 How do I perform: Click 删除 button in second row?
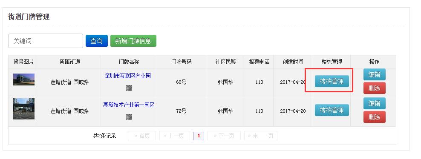(374, 117)
